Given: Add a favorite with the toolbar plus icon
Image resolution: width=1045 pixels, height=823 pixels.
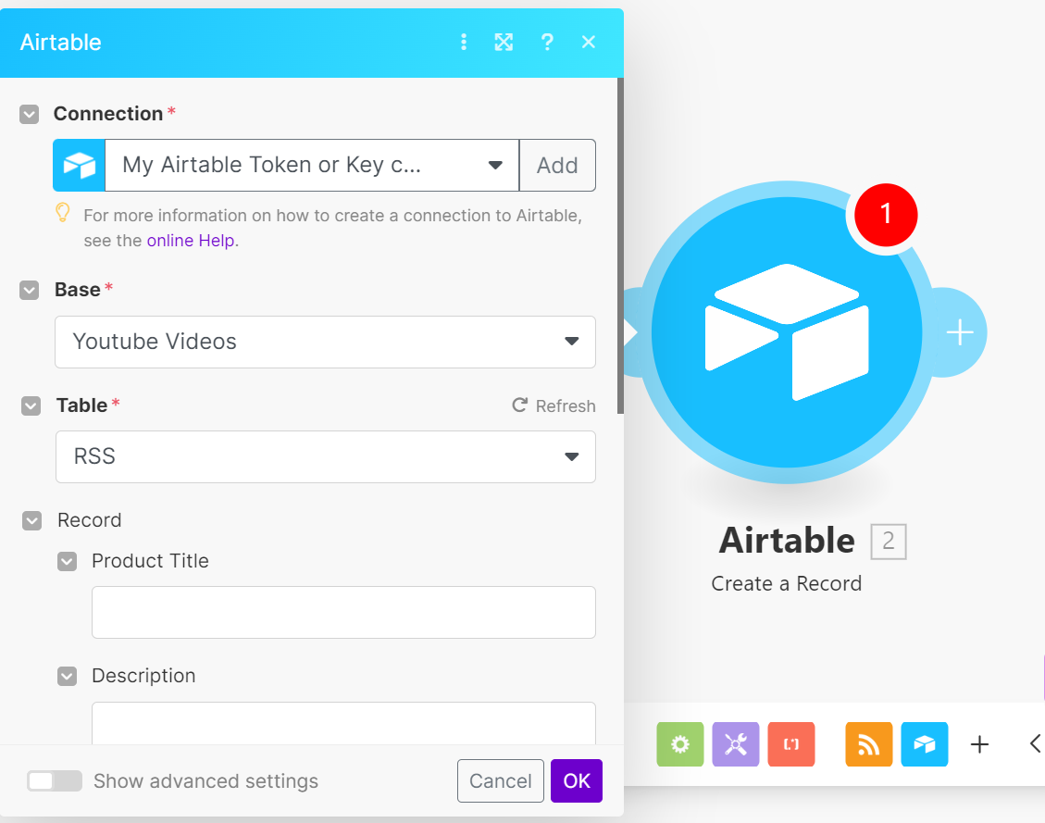Looking at the screenshot, I should click(x=979, y=744).
